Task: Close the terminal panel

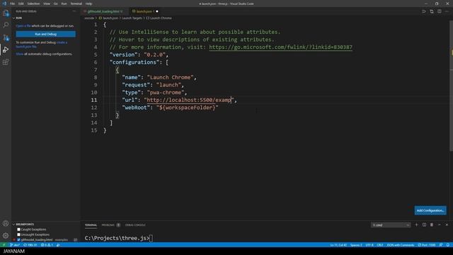Action: pyautogui.click(x=447, y=225)
